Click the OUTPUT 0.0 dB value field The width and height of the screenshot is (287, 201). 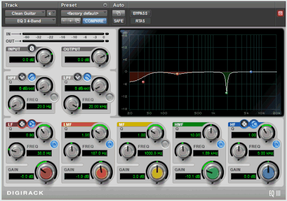click(77, 59)
